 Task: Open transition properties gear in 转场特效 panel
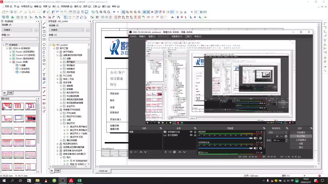pyautogui.click(x=286, y=136)
